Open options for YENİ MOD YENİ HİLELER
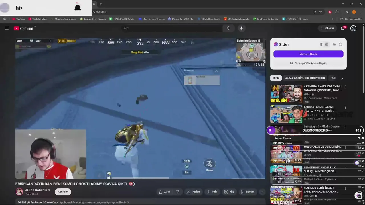Image resolution: width=365 pixels, height=205 pixels. [345, 188]
